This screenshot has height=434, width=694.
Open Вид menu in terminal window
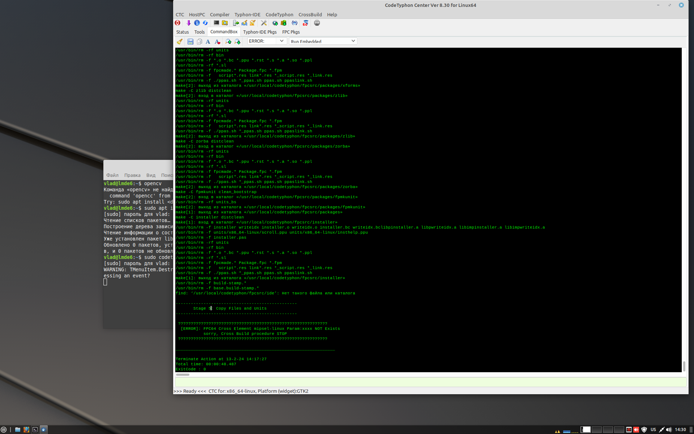pyautogui.click(x=151, y=175)
